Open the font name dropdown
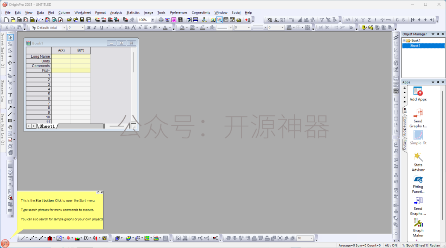This screenshot has height=248, width=446. click(64, 28)
